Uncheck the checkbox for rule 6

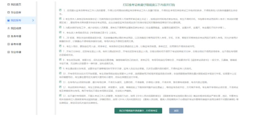[60, 46]
